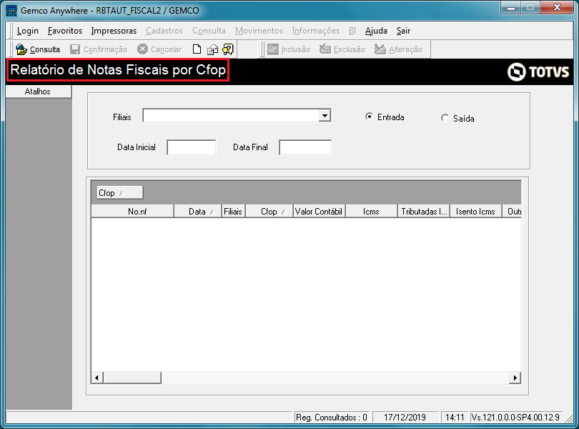This screenshot has width=579, height=429.
Task: Click the Isento Icms column header
Action: click(x=475, y=212)
